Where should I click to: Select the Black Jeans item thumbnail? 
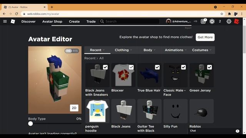pos(123,111)
